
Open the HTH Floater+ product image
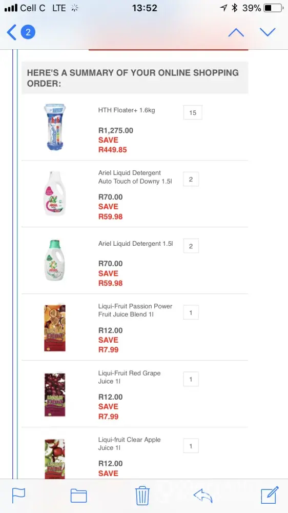(55, 127)
